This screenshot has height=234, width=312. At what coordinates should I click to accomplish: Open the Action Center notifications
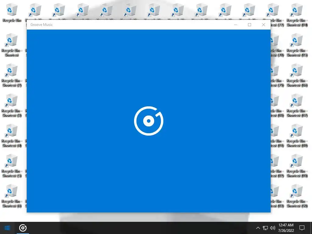[302, 228]
